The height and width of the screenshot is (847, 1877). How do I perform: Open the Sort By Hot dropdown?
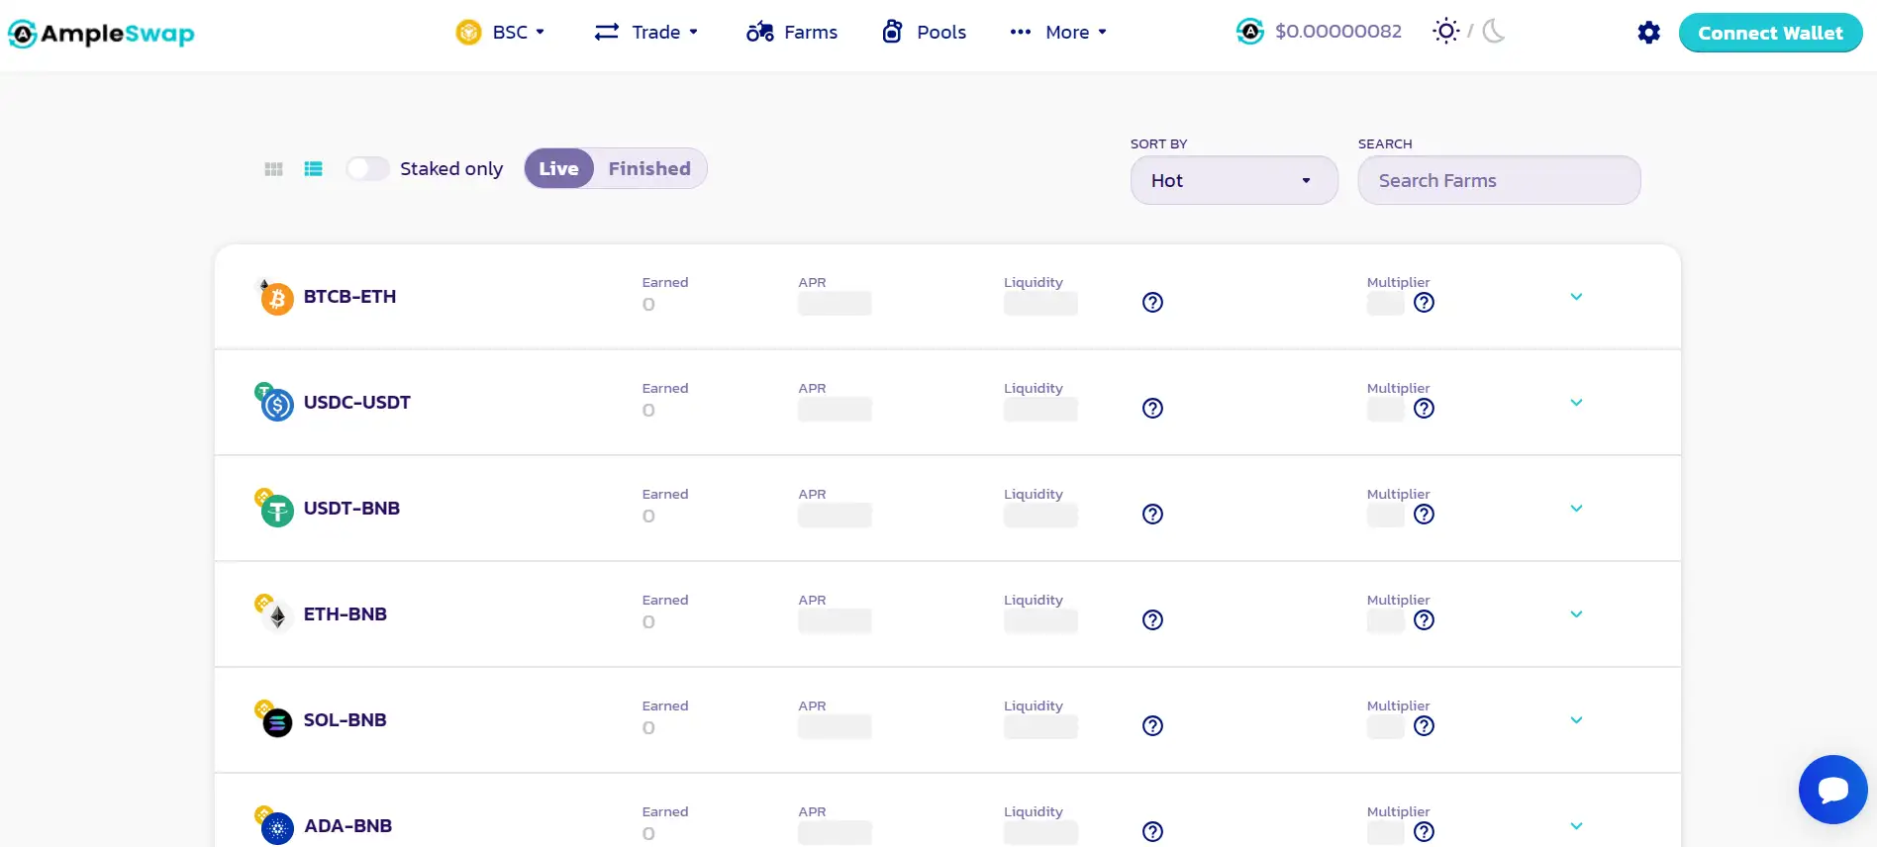point(1234,181)
